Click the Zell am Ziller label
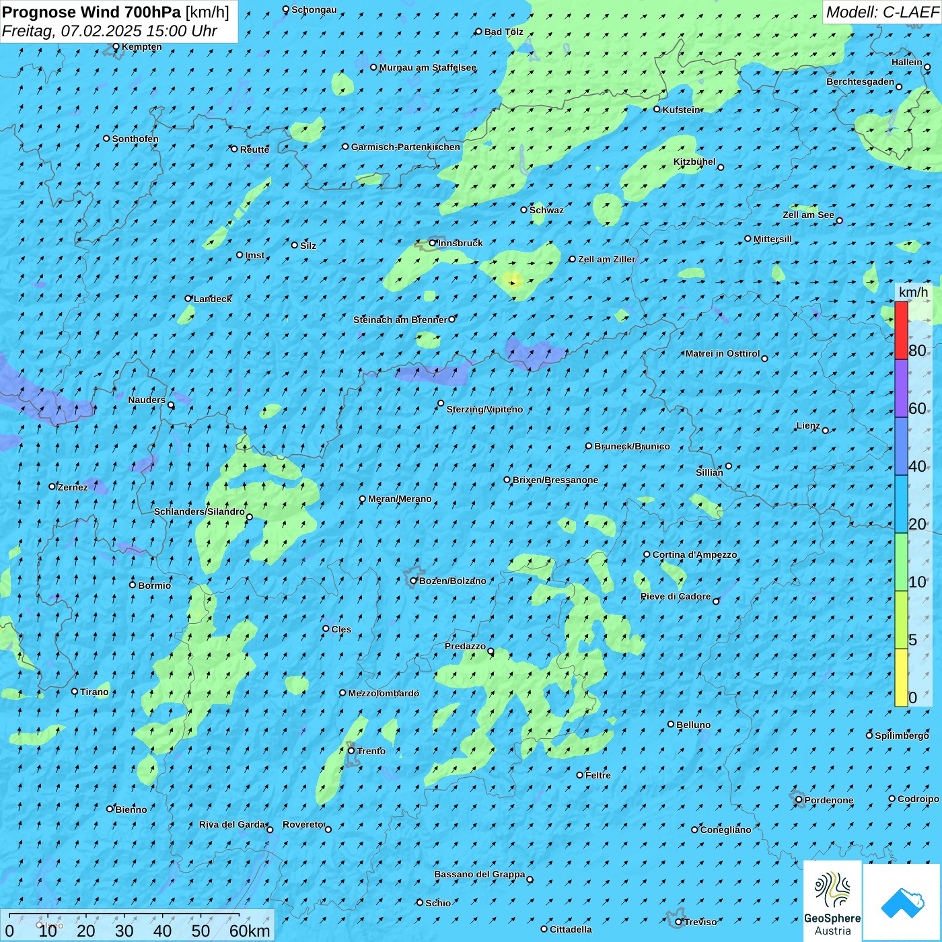 tap(606, 259)
